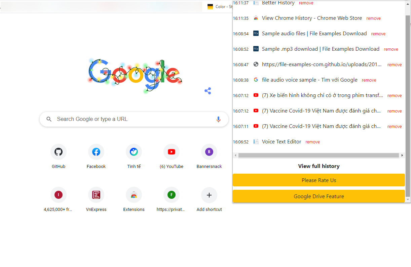Click the 16:06:52 timestamp in history list
This screenshot has height=267, width=411.
pos(241,142)
